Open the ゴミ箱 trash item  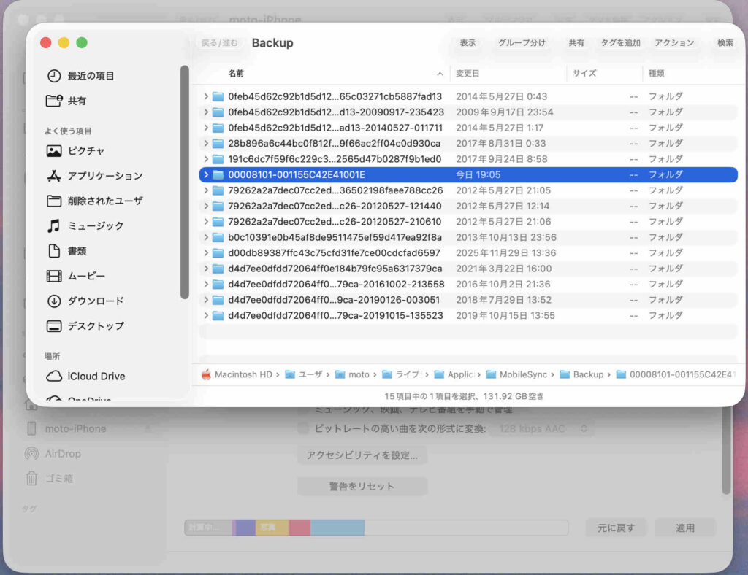click(58, 479)
